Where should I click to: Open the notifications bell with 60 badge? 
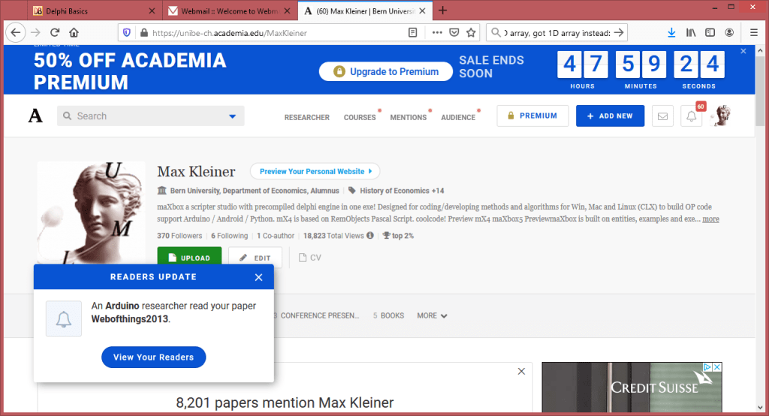click(x=692, y=116)
